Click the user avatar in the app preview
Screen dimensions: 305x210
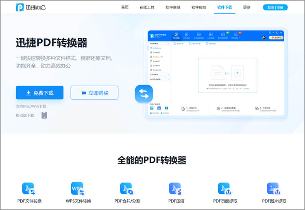pos(264,37)
